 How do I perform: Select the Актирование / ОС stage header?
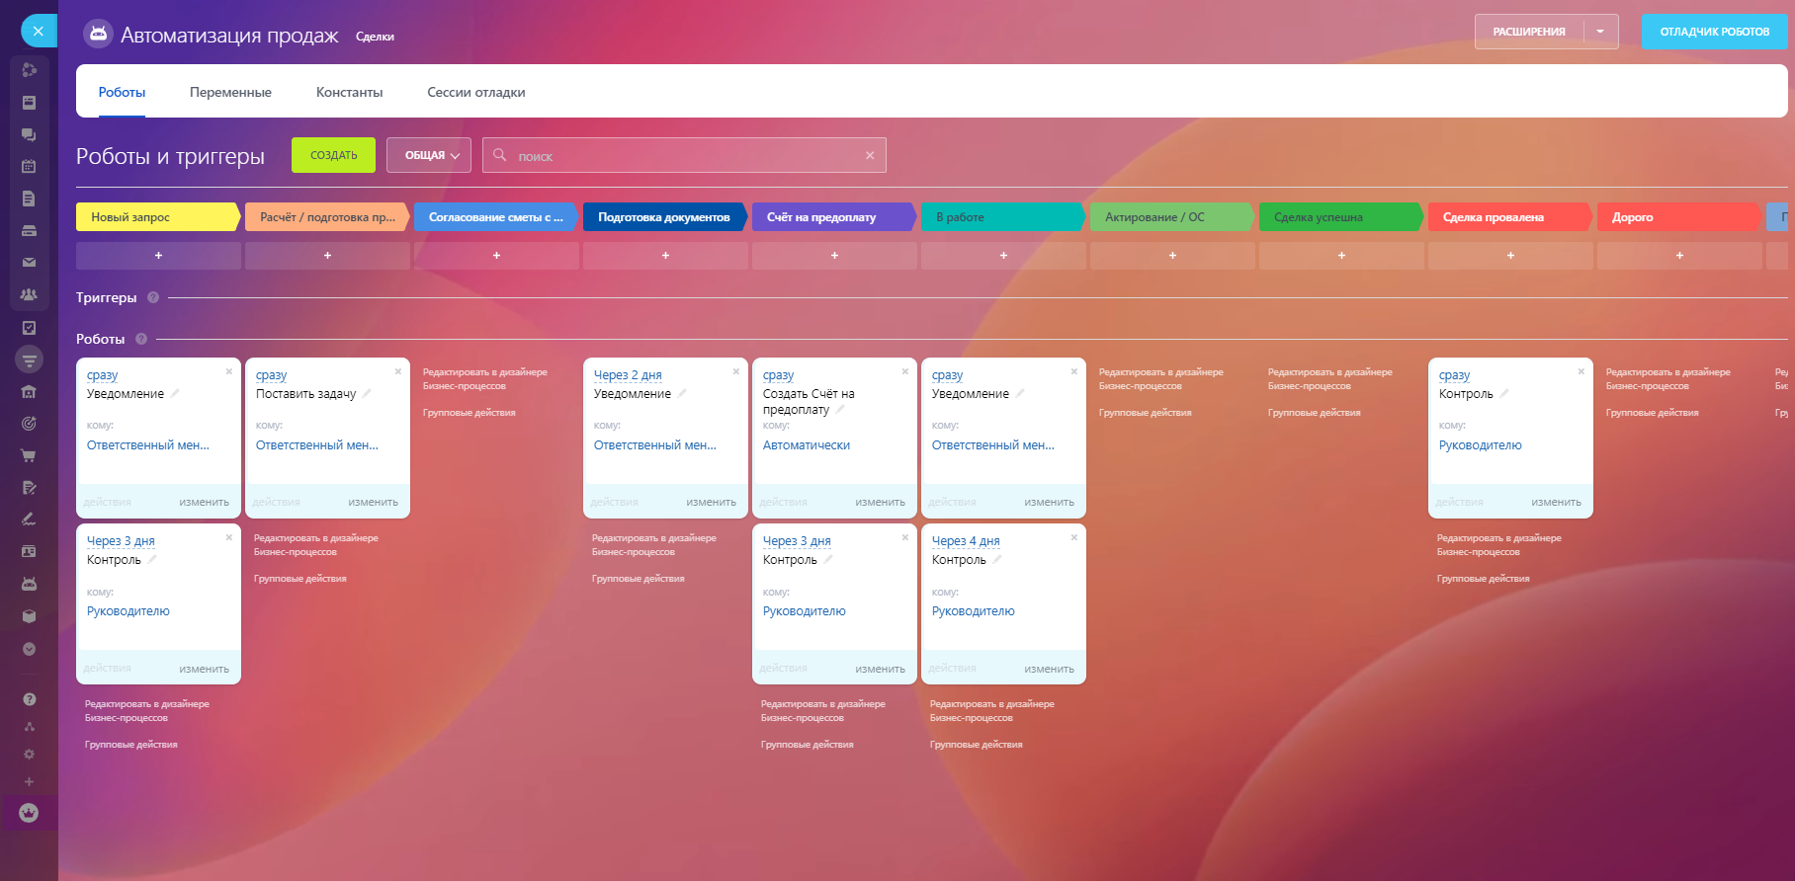1171,217
